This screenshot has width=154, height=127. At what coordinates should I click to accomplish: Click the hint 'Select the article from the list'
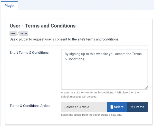click(x=91, y=115)
